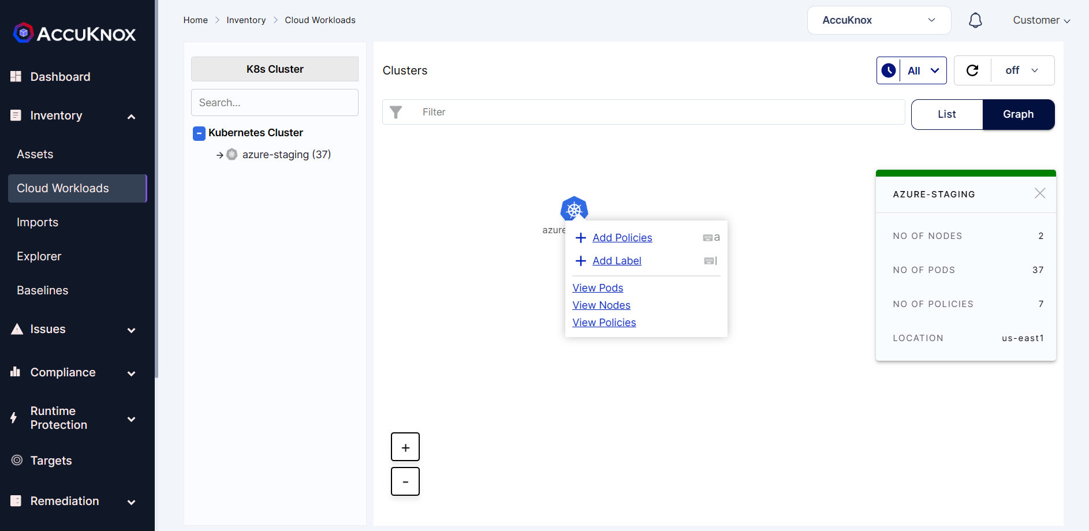Zoom out the graph with minus button
1089x531 pixels.
pyautogui.click(x=405, y=481)
